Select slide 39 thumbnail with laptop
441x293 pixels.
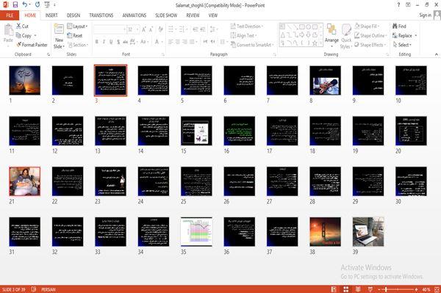tap(368, 232)
